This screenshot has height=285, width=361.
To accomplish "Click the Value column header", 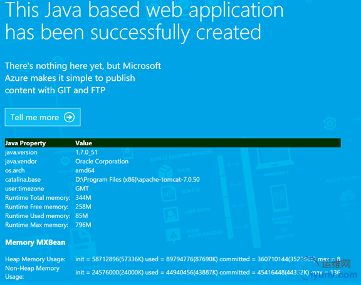I will 83,143.
